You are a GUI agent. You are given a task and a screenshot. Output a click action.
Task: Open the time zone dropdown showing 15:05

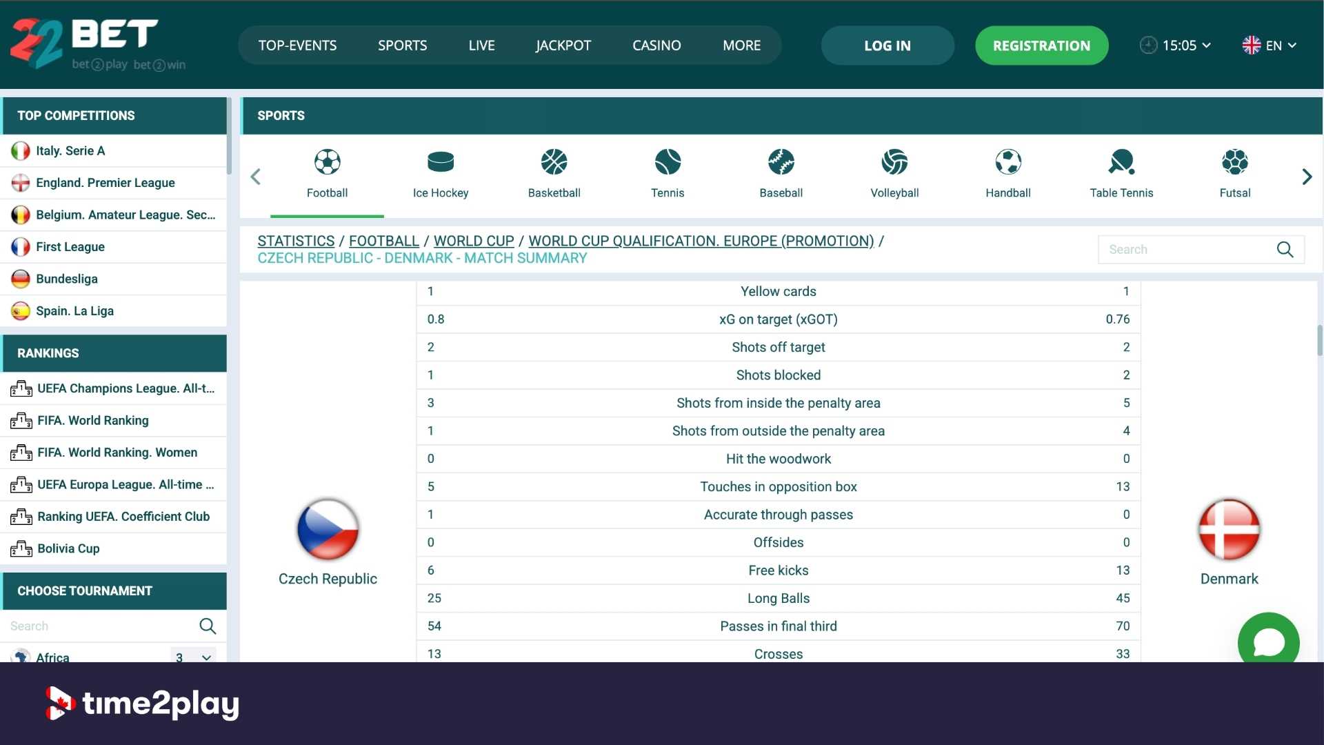pos(1175,46)
